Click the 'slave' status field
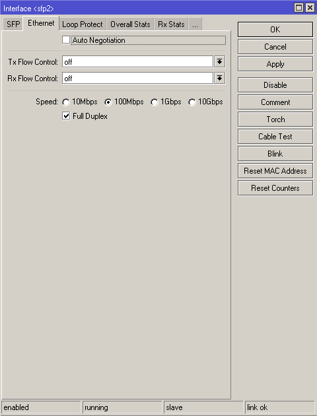The width and height of the screenshot is (317, 416). click(x=203, y=407)
